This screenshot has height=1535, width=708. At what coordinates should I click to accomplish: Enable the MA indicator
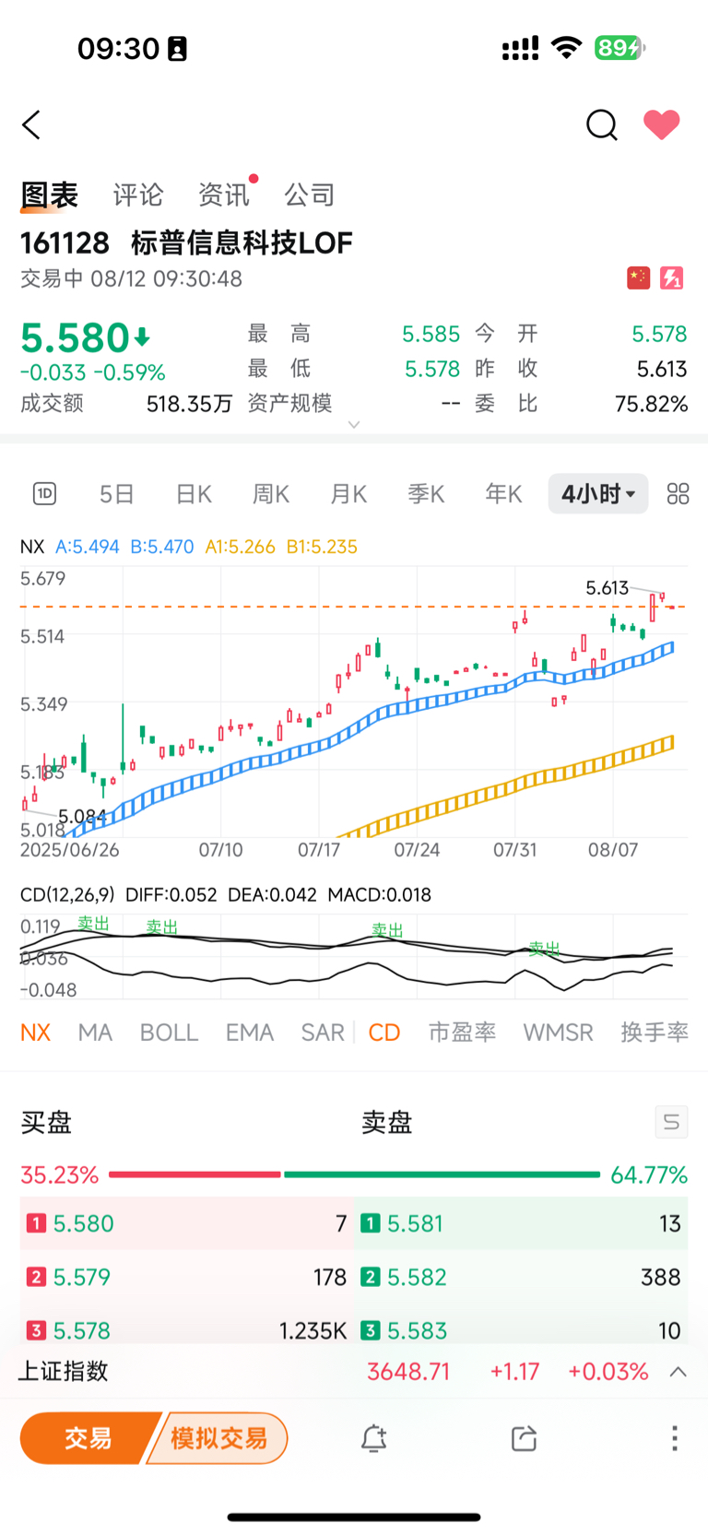click(95, 1033)
